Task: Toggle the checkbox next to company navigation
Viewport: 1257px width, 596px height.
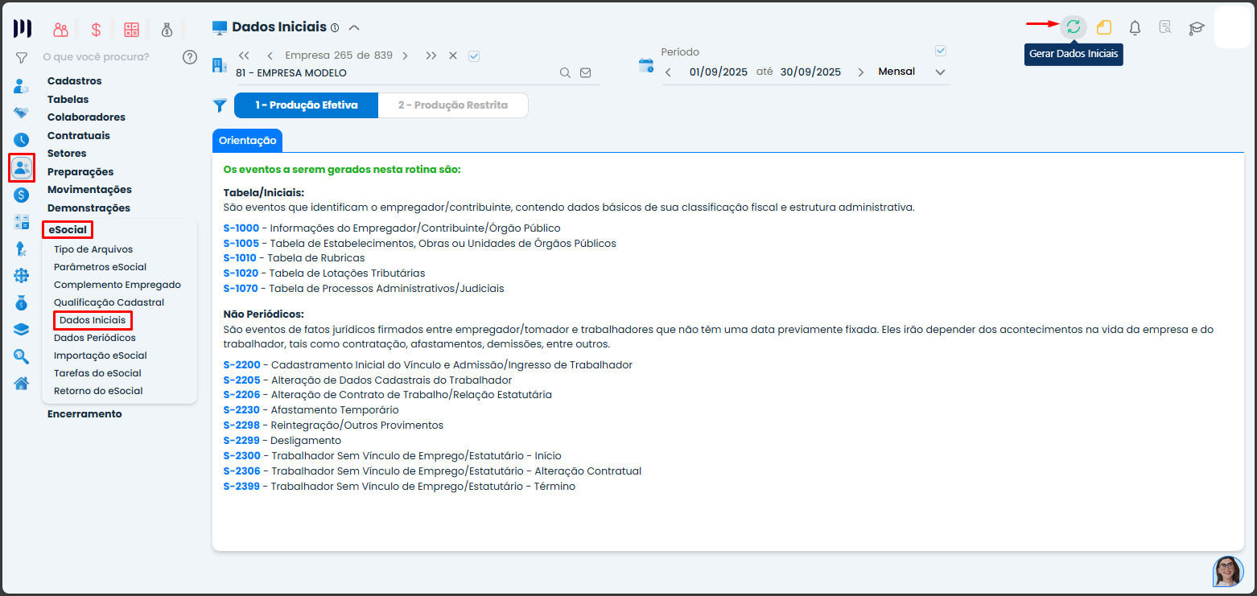Action: point(474,55)
